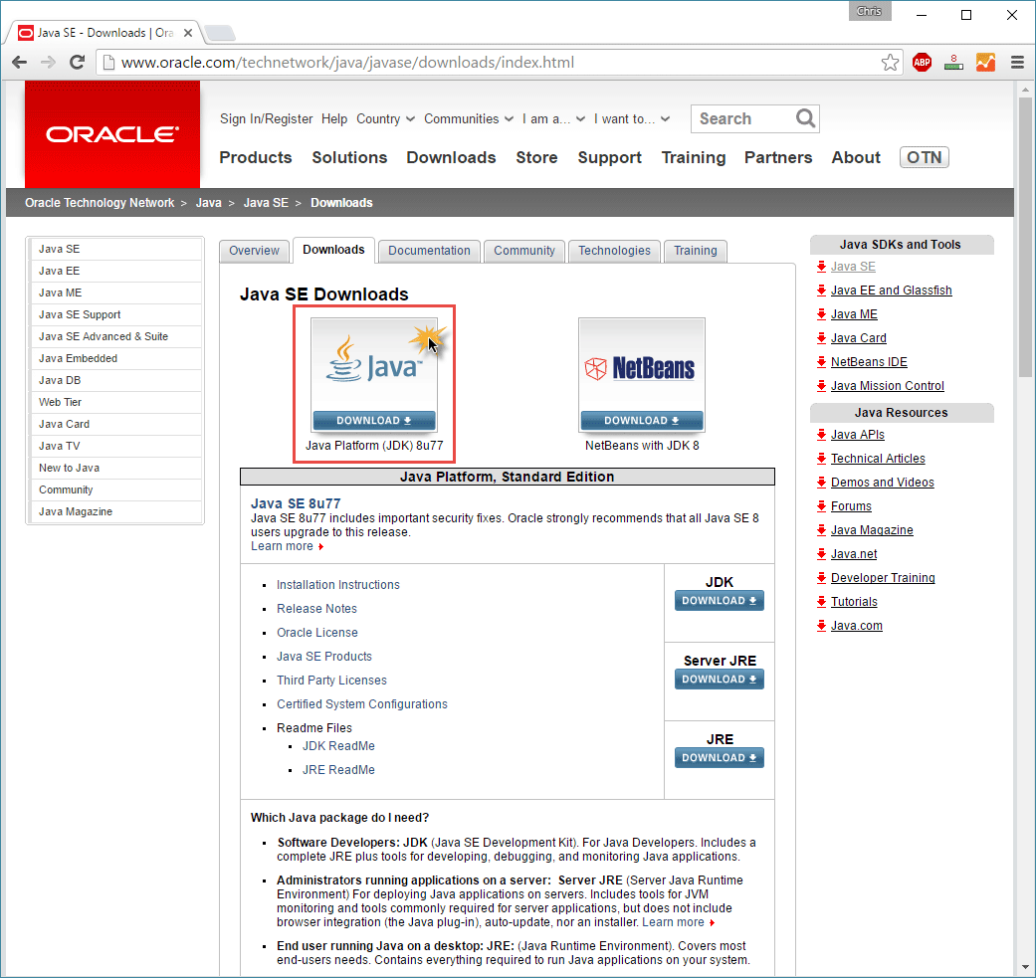Click the Oracle logo

pos(112,134)
